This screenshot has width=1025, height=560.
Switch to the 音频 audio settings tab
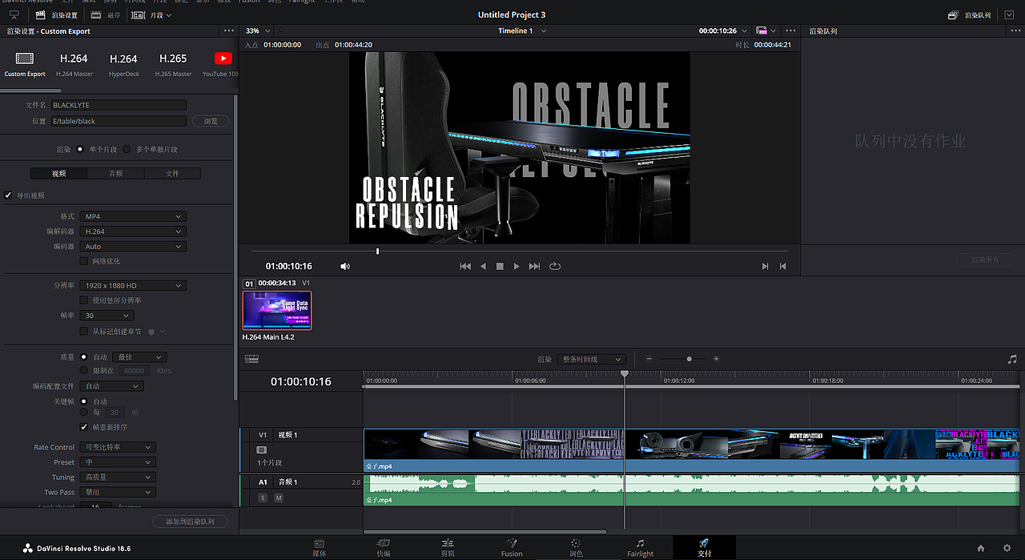(115, 173)
